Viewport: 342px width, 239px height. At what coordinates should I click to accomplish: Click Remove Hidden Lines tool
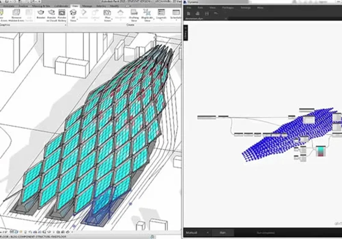pyautogui.click(x=16, y=15)
